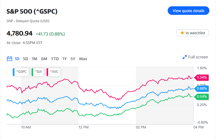Click the pink 1.34% value flag

pos(201,78)
